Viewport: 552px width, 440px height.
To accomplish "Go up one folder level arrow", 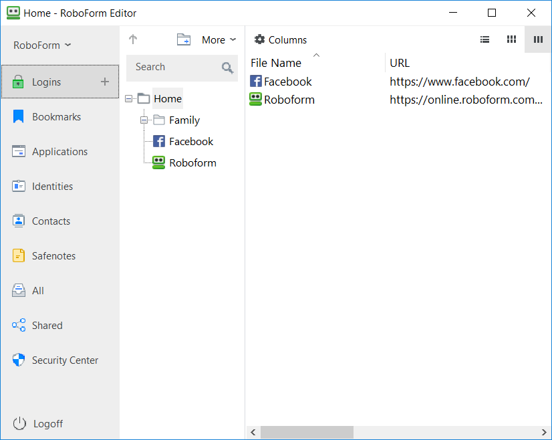I will click(133, 39).
